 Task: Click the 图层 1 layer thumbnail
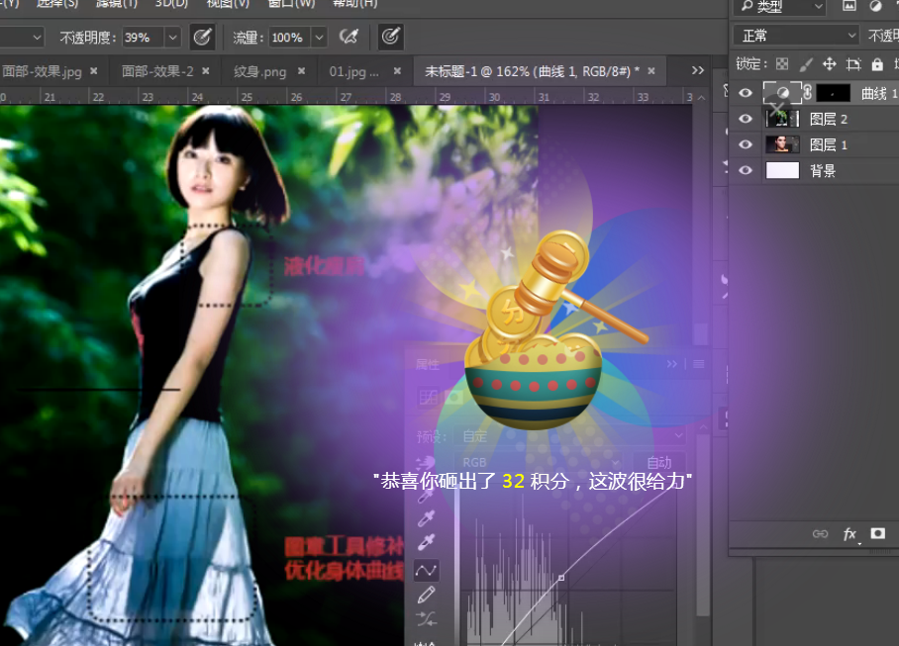click(x=783, y=144)
